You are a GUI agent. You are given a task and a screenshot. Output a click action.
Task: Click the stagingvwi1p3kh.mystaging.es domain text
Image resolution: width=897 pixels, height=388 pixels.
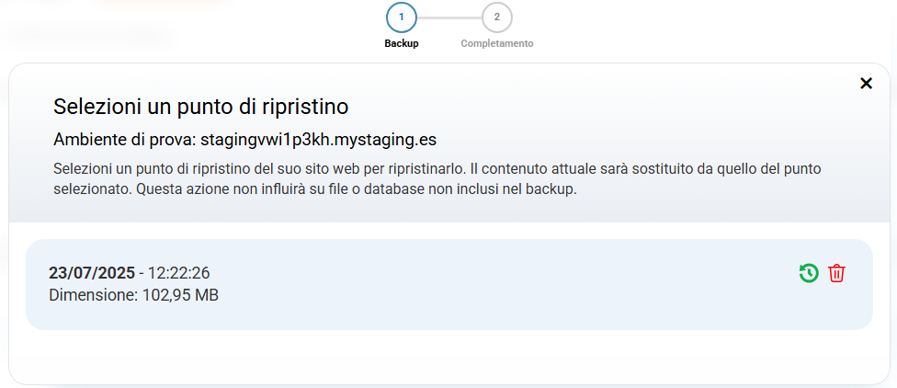318,141
